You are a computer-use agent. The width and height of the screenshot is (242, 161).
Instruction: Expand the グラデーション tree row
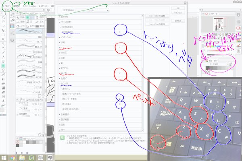[59, 37]
